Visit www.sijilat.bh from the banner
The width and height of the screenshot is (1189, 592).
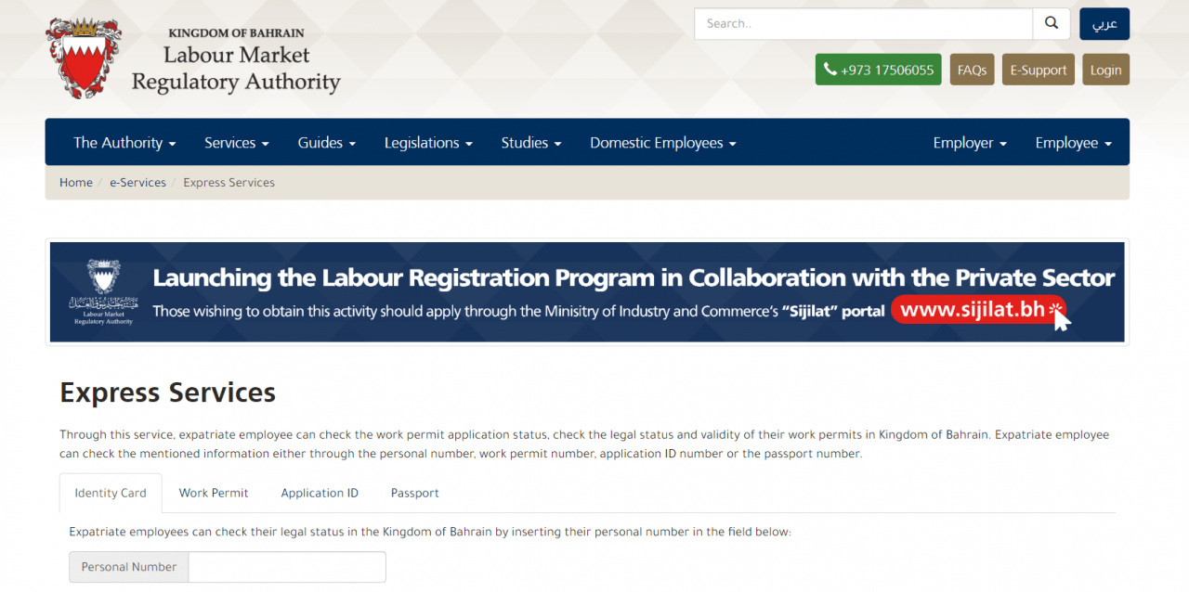(973, 310)
